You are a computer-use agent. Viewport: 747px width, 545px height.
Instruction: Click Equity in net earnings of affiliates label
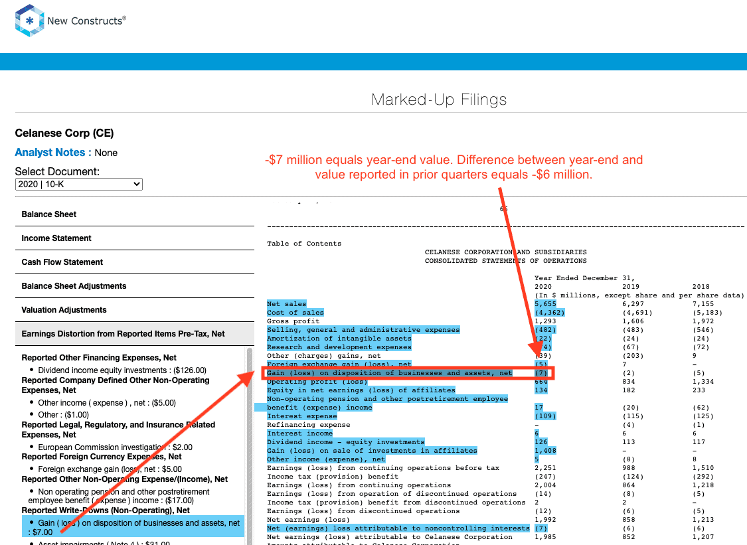(x=361, y=390)
